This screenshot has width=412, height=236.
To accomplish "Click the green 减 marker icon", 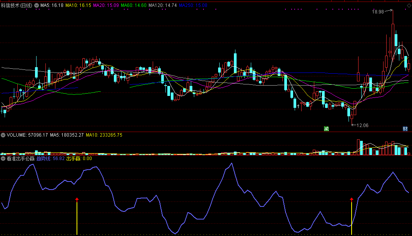I will tap(326, 129).
